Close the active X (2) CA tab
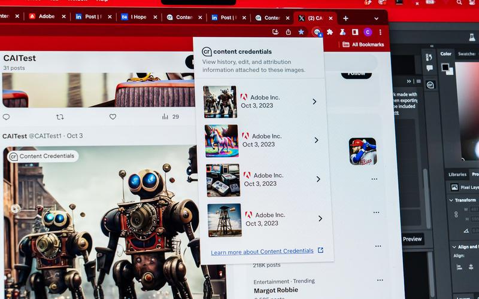Image resolution: width=479 pixels, height=299 pixels. point(331,19)
